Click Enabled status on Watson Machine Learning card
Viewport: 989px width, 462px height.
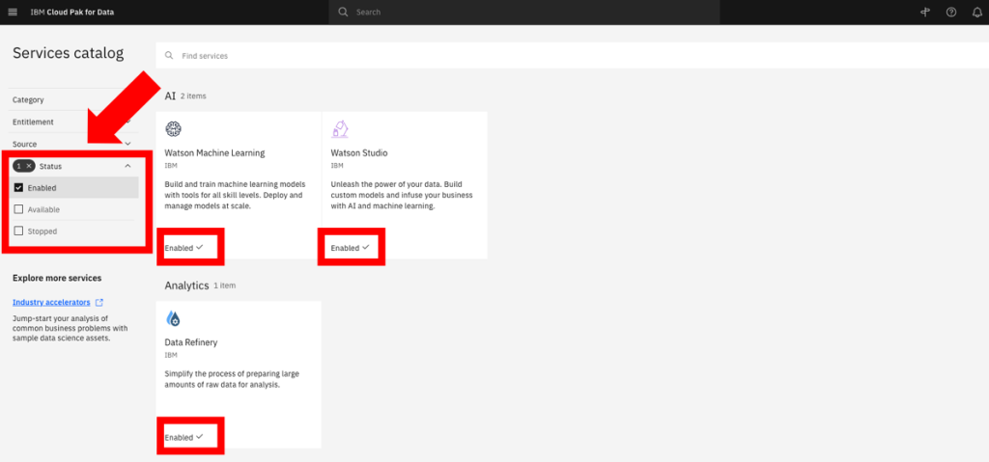(x=184, y=248)
